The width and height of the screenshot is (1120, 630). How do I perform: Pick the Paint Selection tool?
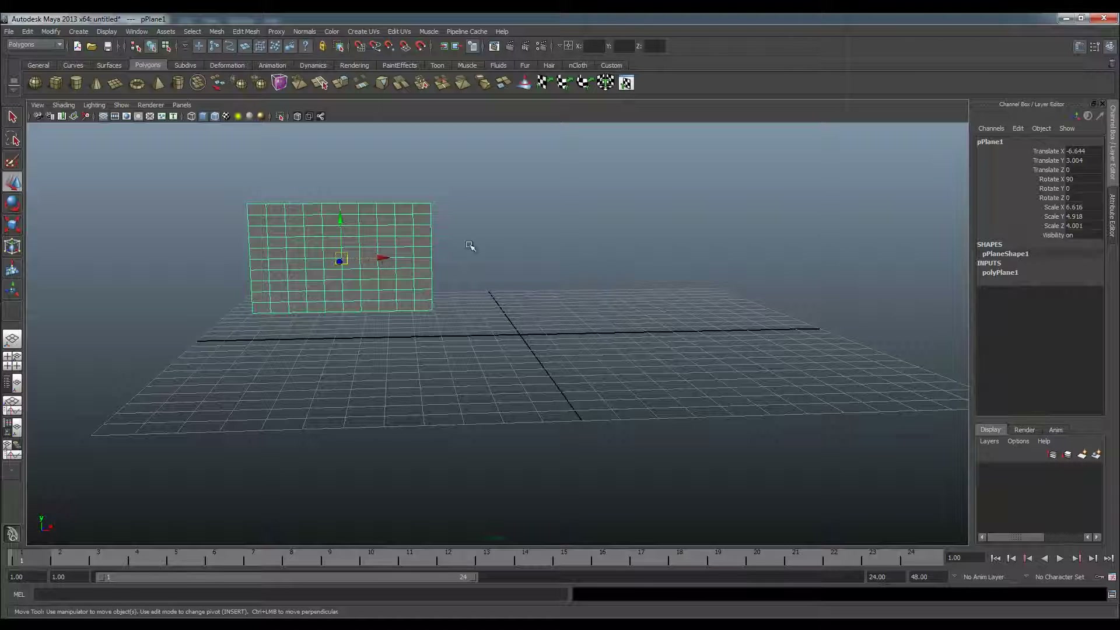pyautogui.click(x=12, y=162)
